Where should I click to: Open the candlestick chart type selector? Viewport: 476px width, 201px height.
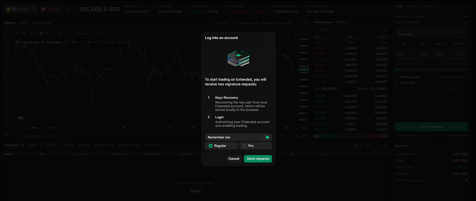[61, 33]
